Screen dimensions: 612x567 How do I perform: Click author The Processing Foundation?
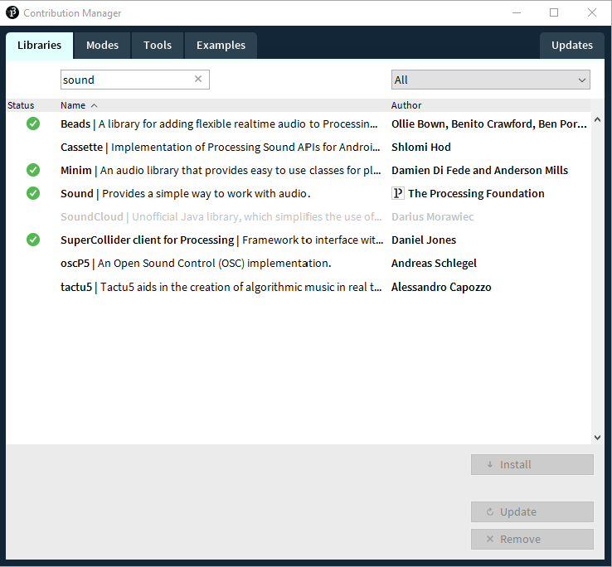(476, 193)
